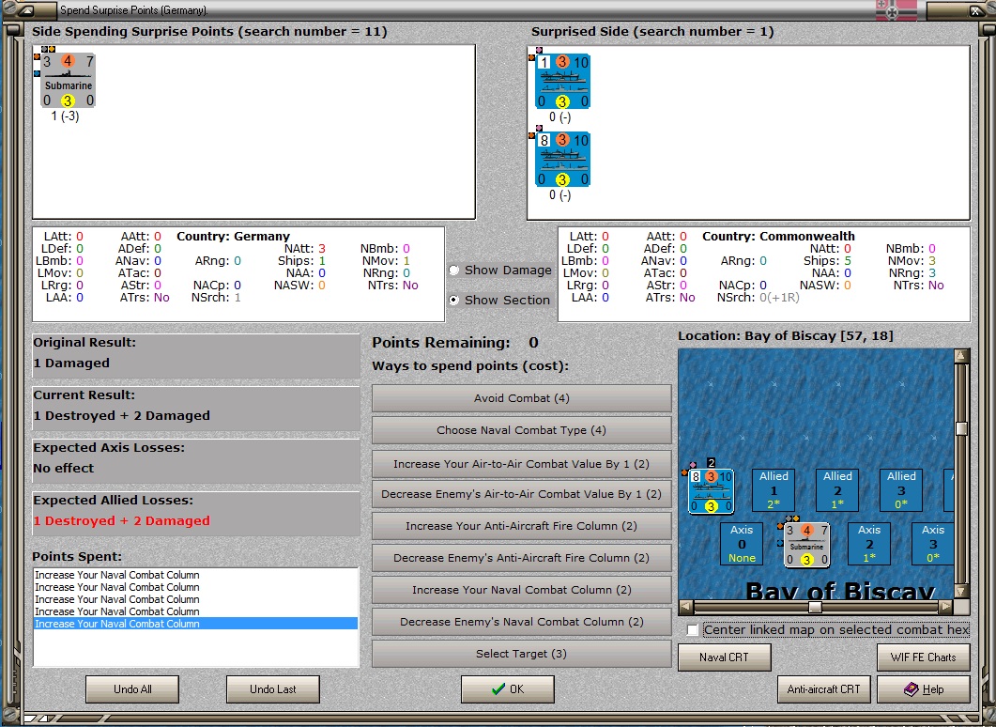Viewport: 996px width, 727px height.
Task: Click the map horizontal scrollbar right arrow
Action: [x=946, y=607]
